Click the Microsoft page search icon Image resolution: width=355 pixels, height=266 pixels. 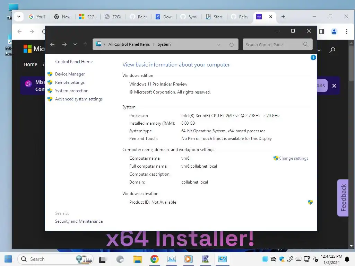(332, 50)
